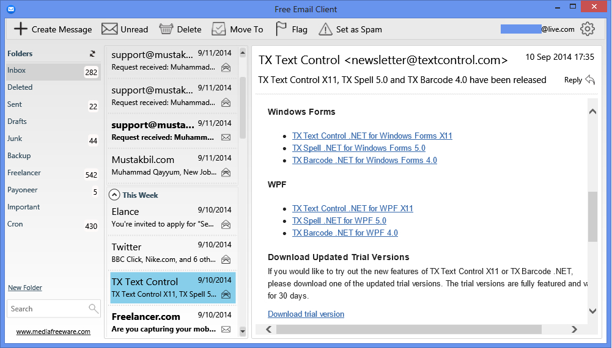Click email body vertical scroll down arrow
The image size is (612, 348).
592,311
